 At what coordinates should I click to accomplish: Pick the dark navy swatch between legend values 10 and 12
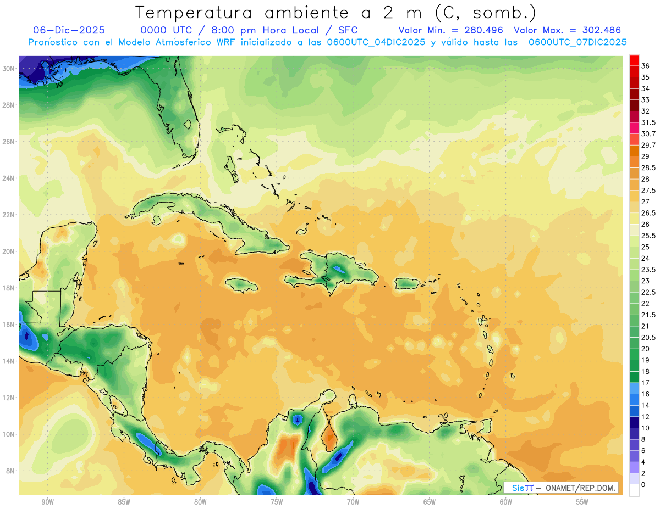pyautogui.click(x=634, y=422)
